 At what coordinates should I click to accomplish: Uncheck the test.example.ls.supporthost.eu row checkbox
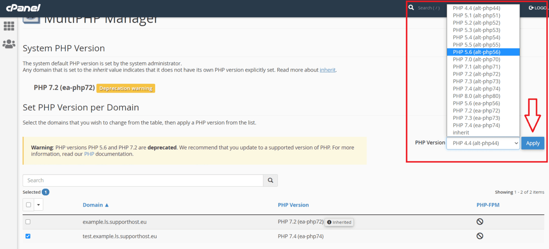28,236
